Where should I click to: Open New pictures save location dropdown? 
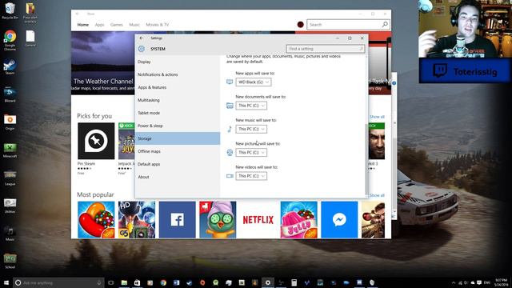[x=251, y=153]
